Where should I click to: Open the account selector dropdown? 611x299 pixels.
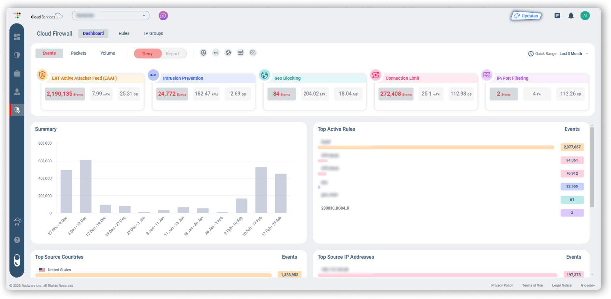point(110,15)
